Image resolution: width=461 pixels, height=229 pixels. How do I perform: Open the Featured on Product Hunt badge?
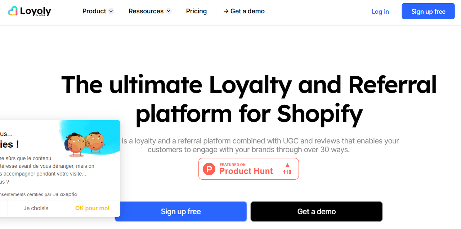pos(249,169)
